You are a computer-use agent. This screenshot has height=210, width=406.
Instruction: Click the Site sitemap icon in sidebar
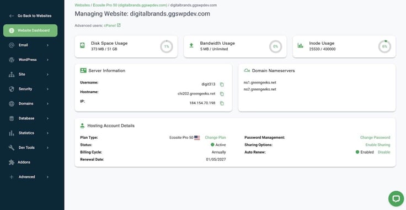click(x=12, y=75)
